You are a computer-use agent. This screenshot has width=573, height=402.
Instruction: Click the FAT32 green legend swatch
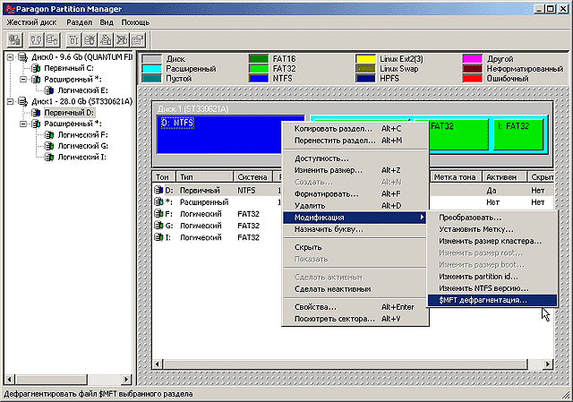pyautogui.click(x=259, y=69)
